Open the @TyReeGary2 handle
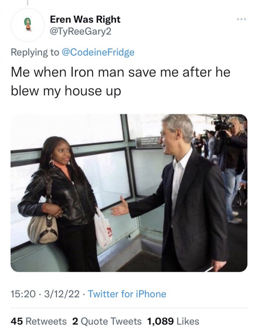 click(80, 32)
